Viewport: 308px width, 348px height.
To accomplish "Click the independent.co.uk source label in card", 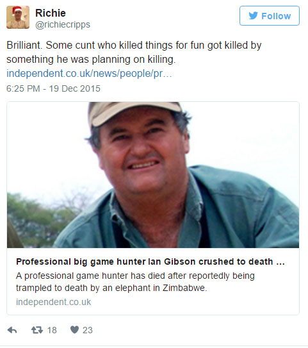I will point(53,302).
